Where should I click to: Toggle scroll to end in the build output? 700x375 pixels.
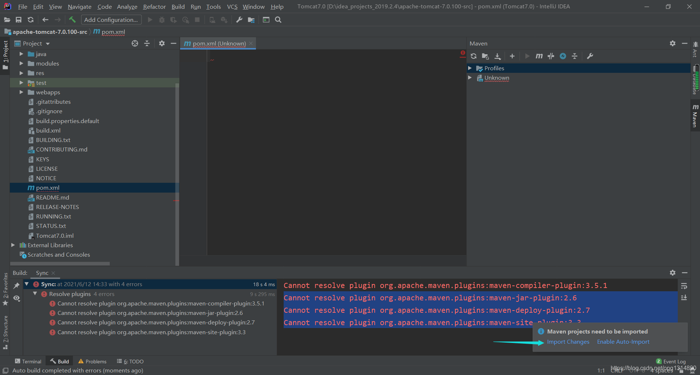click(684, 298)
